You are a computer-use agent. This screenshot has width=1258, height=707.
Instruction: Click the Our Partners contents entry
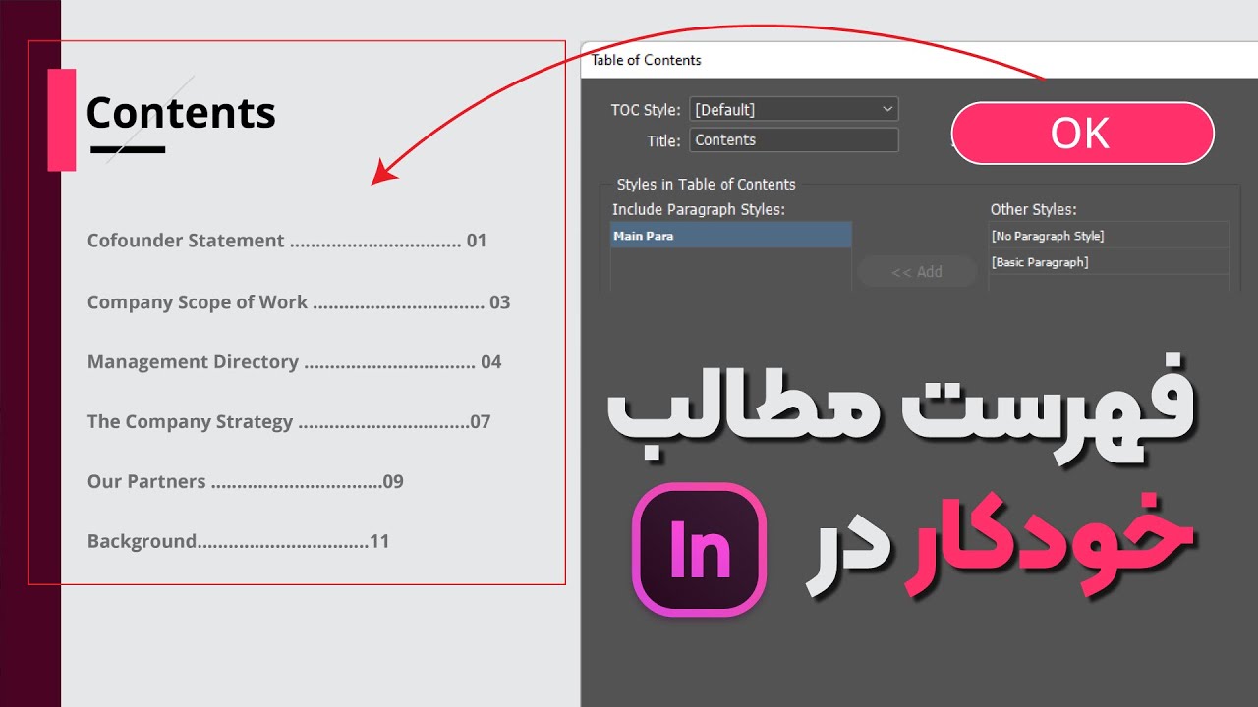pos(246,482)
